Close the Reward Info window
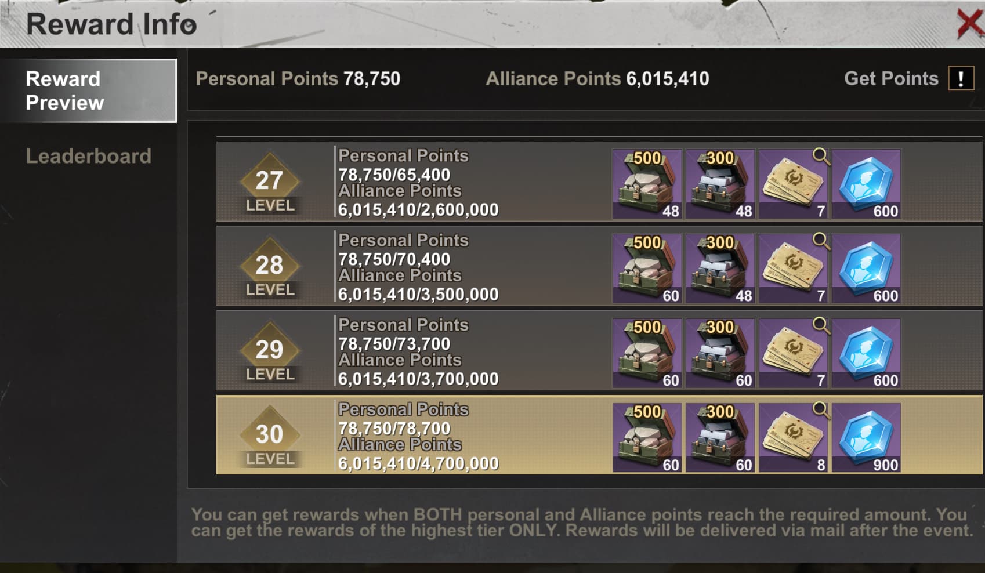 969,23
